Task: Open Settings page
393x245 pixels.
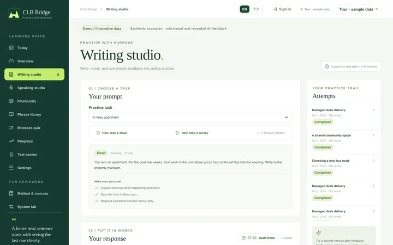Action: 34,168
